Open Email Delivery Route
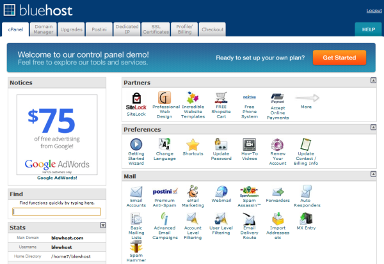The height and width of the screenshot is (264, 384). click(250, 226)
